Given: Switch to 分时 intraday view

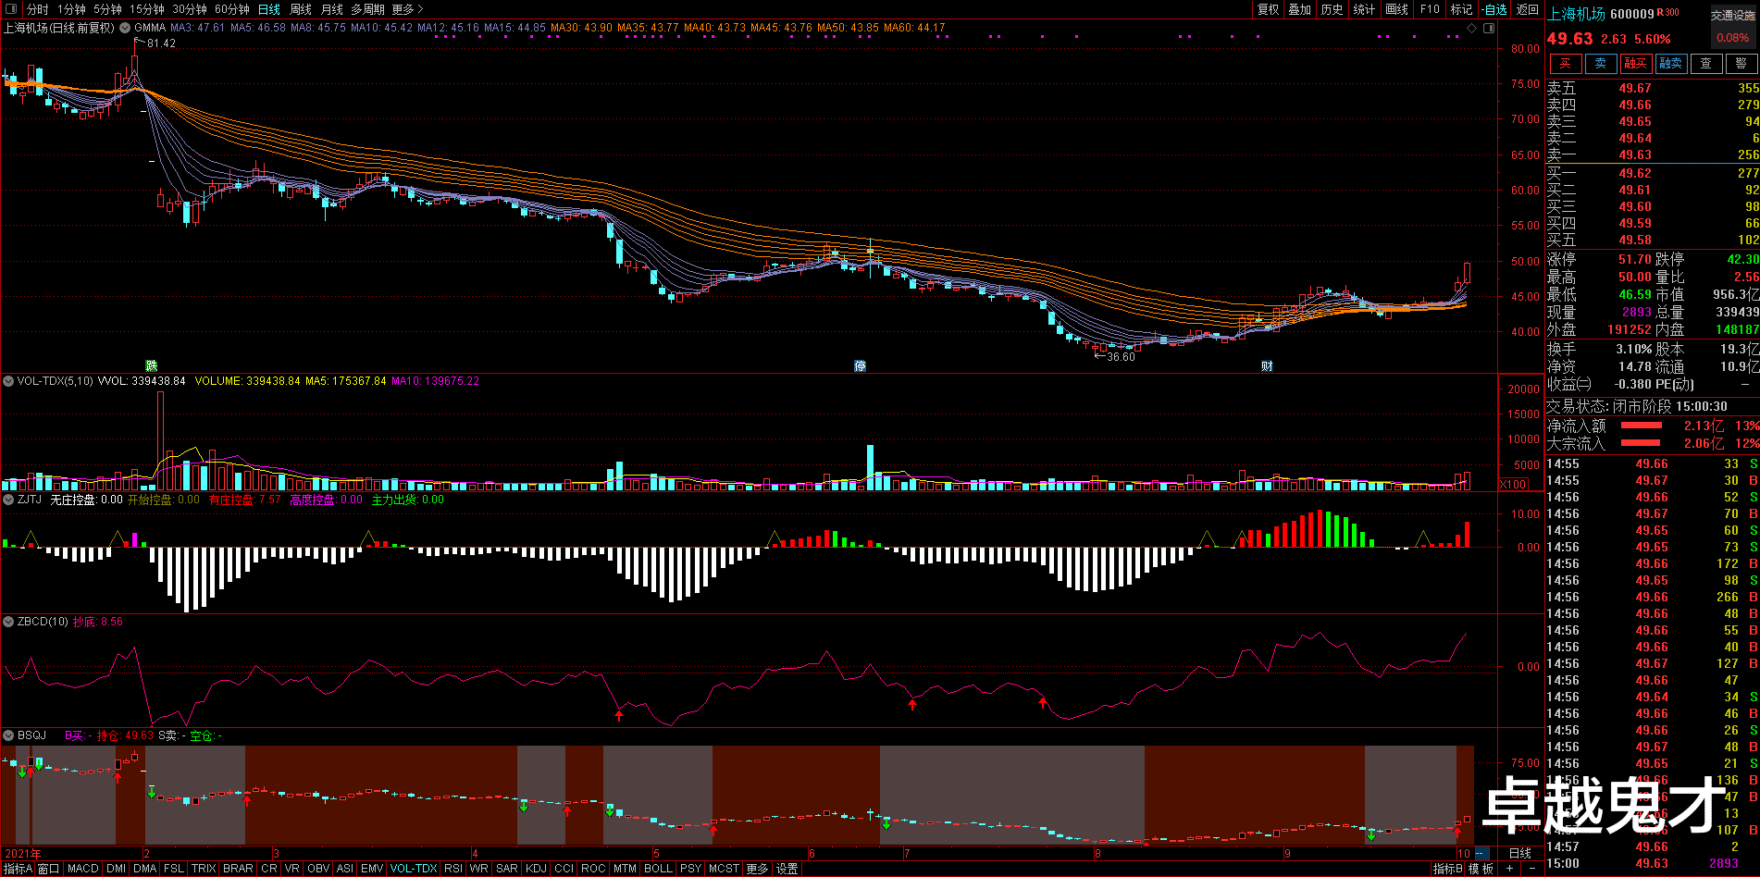Looking at the screenshot, I should click(x=38, y=9).
